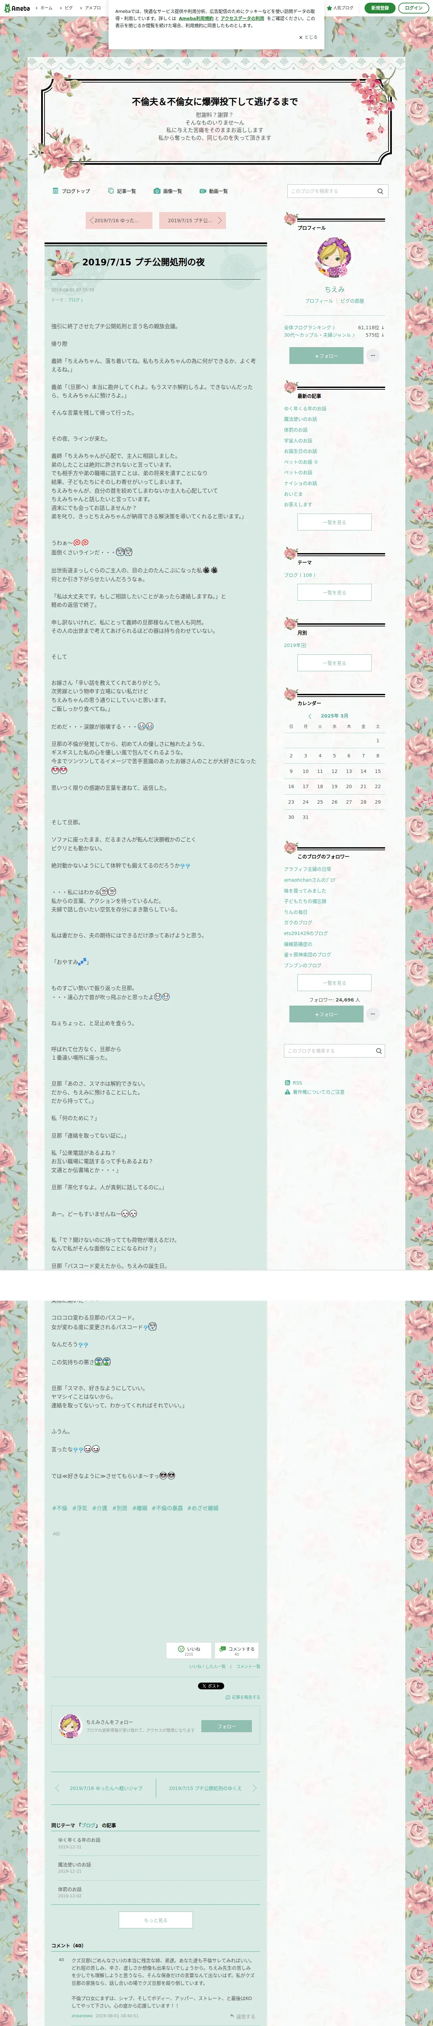Open followed blog アラフィフ主婦の日常

point(307,869)
